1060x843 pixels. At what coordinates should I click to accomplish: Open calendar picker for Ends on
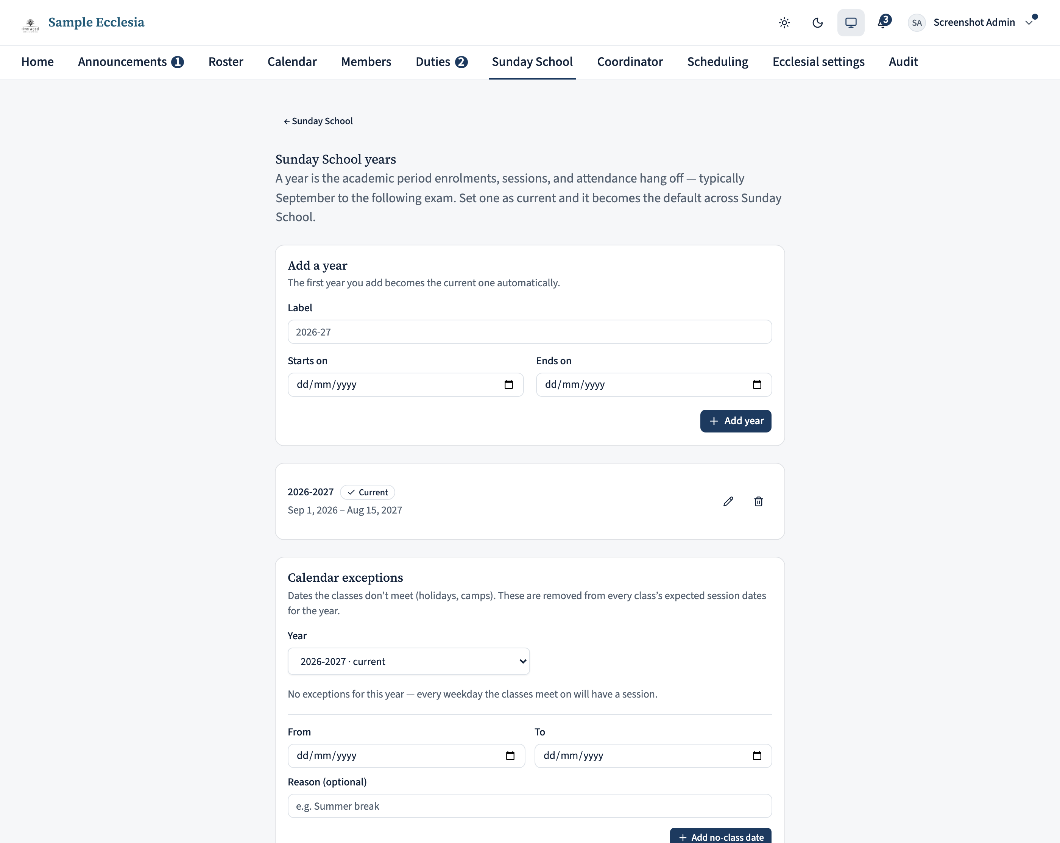pos(757,385)
